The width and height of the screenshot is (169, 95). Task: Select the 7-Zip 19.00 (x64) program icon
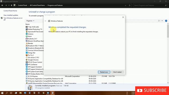(27, 27)
